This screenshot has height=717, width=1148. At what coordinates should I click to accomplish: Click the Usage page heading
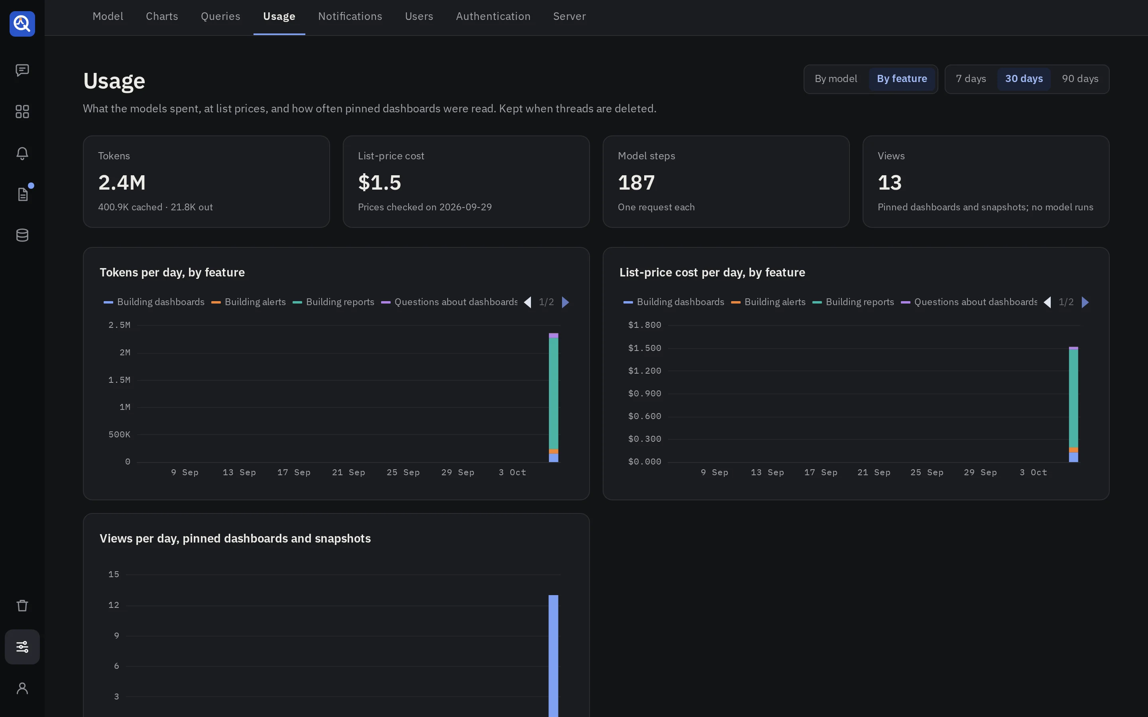pos(114,81)
